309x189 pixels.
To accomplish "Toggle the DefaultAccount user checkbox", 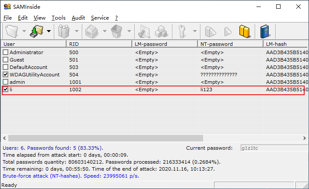I will [x=6, y=67].
